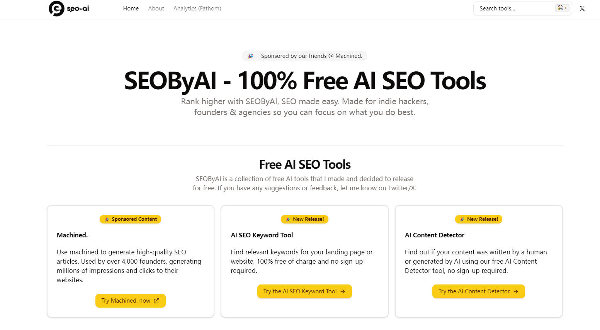Click the New Release badge above AI SEO Keyword Tool
This screenshot has height=330, width=600.
click(304, 219)
